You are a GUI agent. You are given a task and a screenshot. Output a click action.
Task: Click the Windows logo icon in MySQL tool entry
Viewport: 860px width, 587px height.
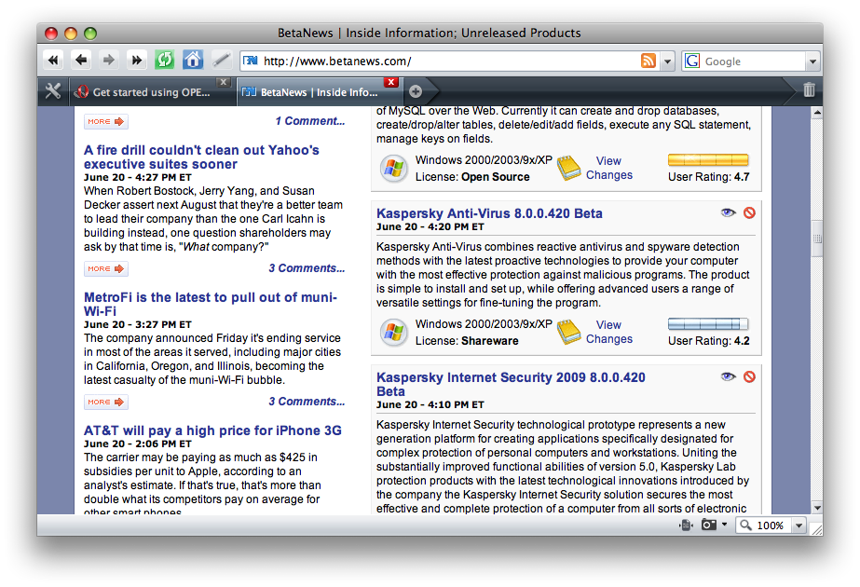tap(394, 168)
